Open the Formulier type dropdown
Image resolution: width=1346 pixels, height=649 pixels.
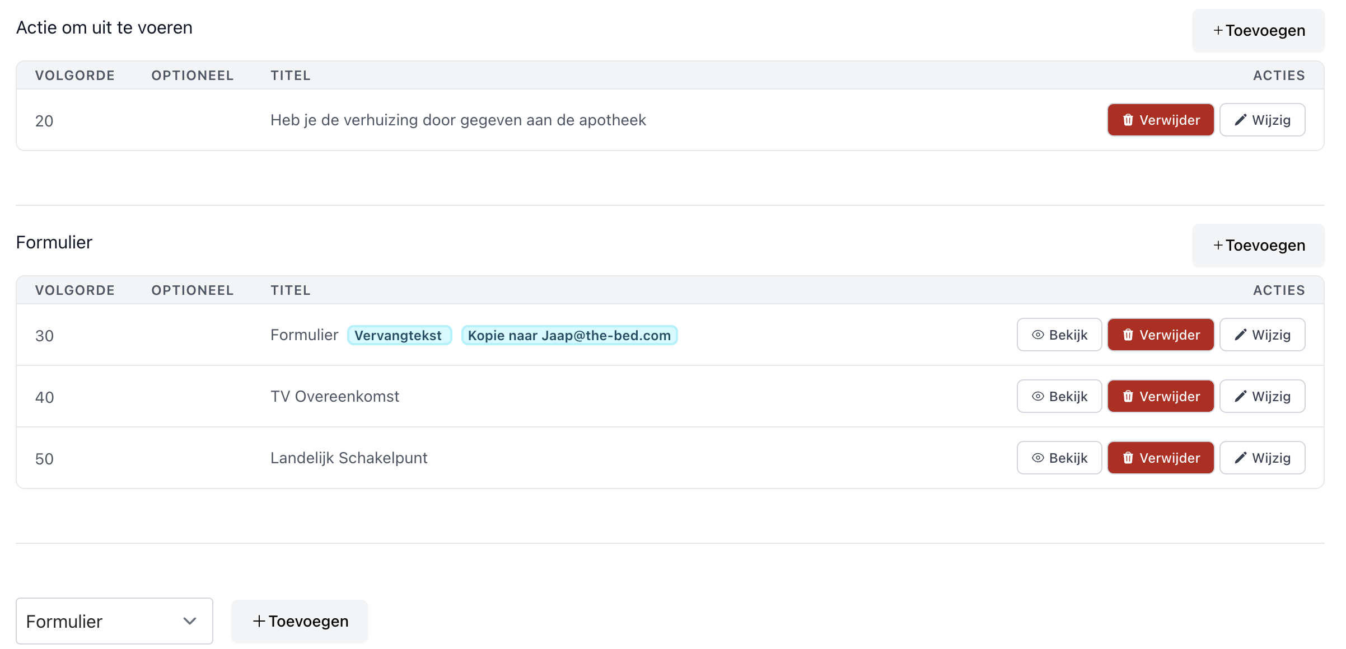114,621
